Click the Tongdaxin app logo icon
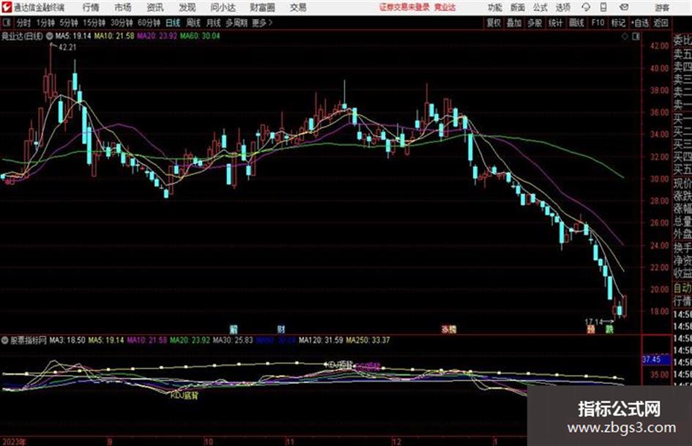The width and height of the screenshot is (692, 446). (6, 7)
